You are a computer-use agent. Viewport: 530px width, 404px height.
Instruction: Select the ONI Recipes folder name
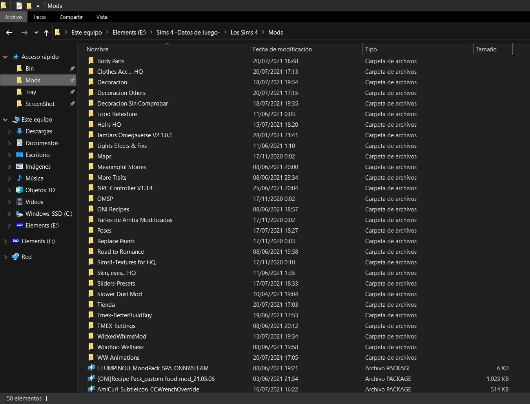(x=113, y=209)
